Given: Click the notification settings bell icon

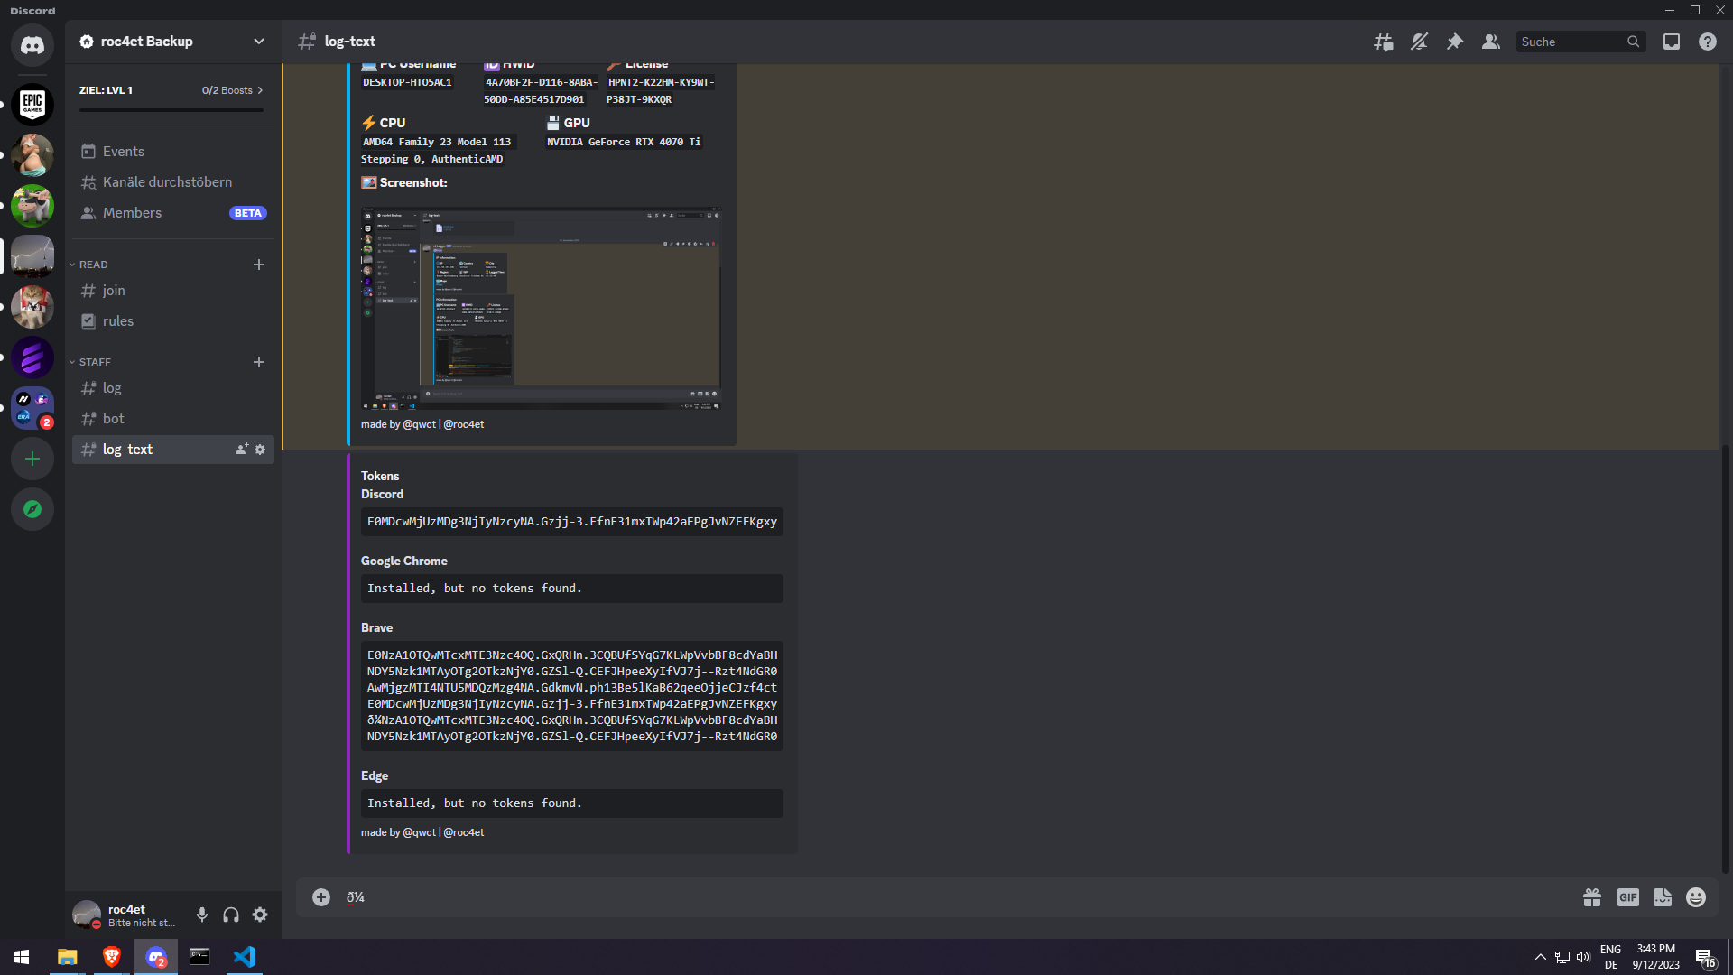Looking at the screenshot, I should pos(1419,42).
